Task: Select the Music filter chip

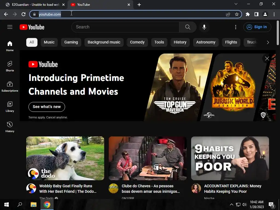Action: [x=49, y=42]
